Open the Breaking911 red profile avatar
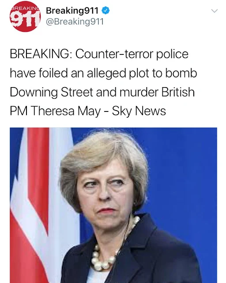Screen dimensions: 226x283 pos(25,16)
